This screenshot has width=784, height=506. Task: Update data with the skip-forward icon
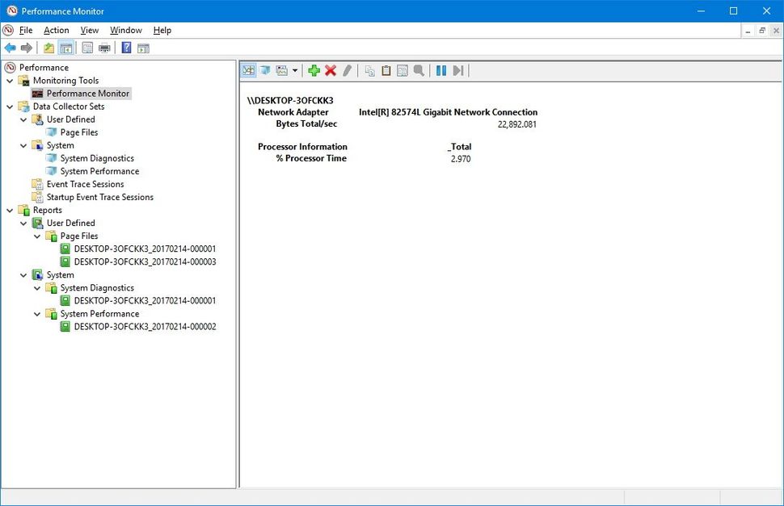coord(457,70)
